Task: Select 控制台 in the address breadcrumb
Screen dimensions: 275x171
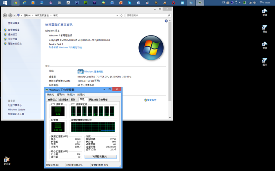Action: pos(27,15)
